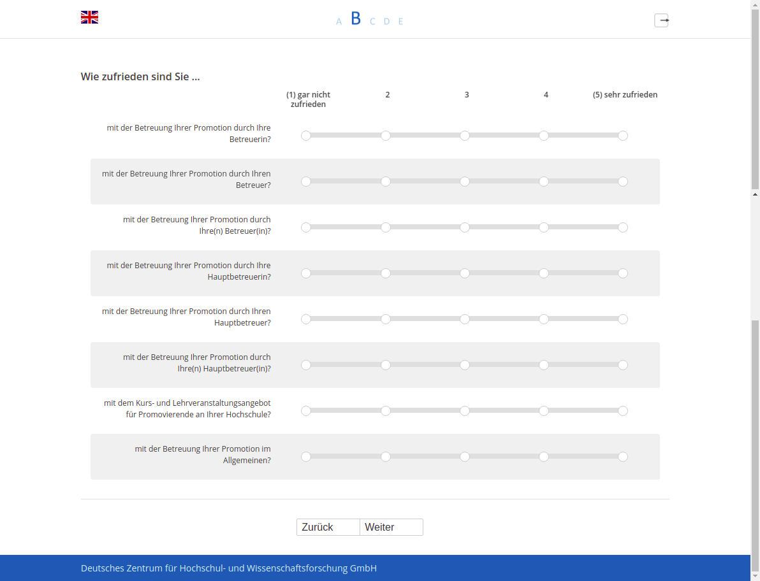
Task: Rate Promotion im Allgemeinen as 1
Action: tap(306, 457)
